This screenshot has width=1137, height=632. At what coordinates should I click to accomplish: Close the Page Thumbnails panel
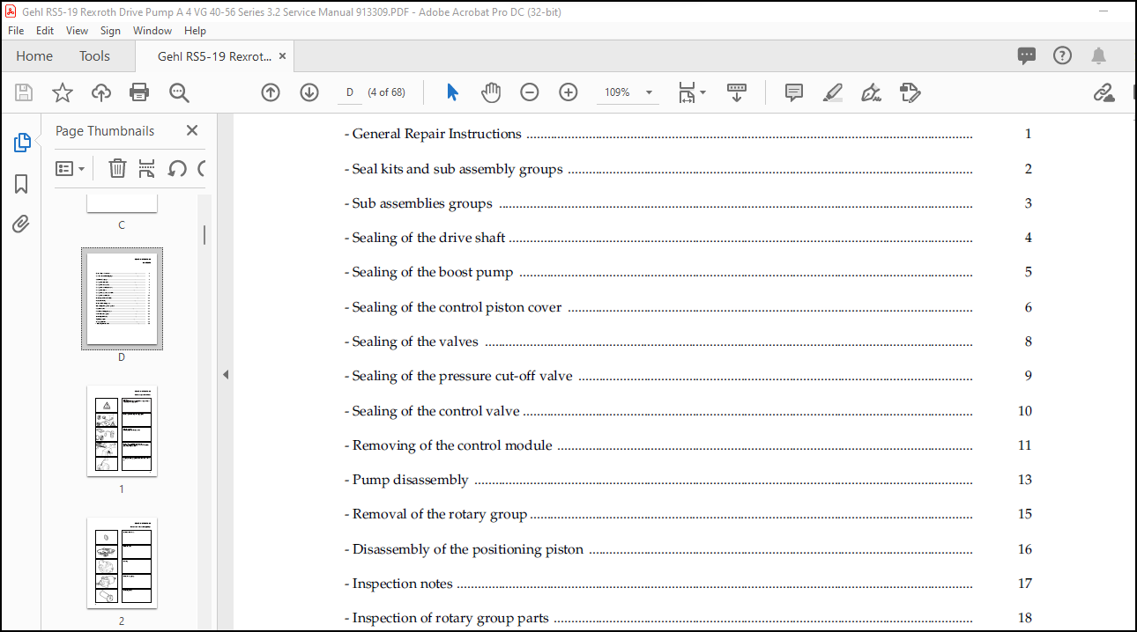tap(192, 130)
